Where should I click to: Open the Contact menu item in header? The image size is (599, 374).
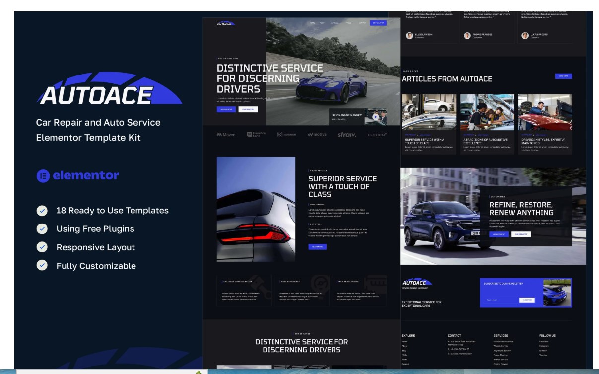tap(362, 23)
